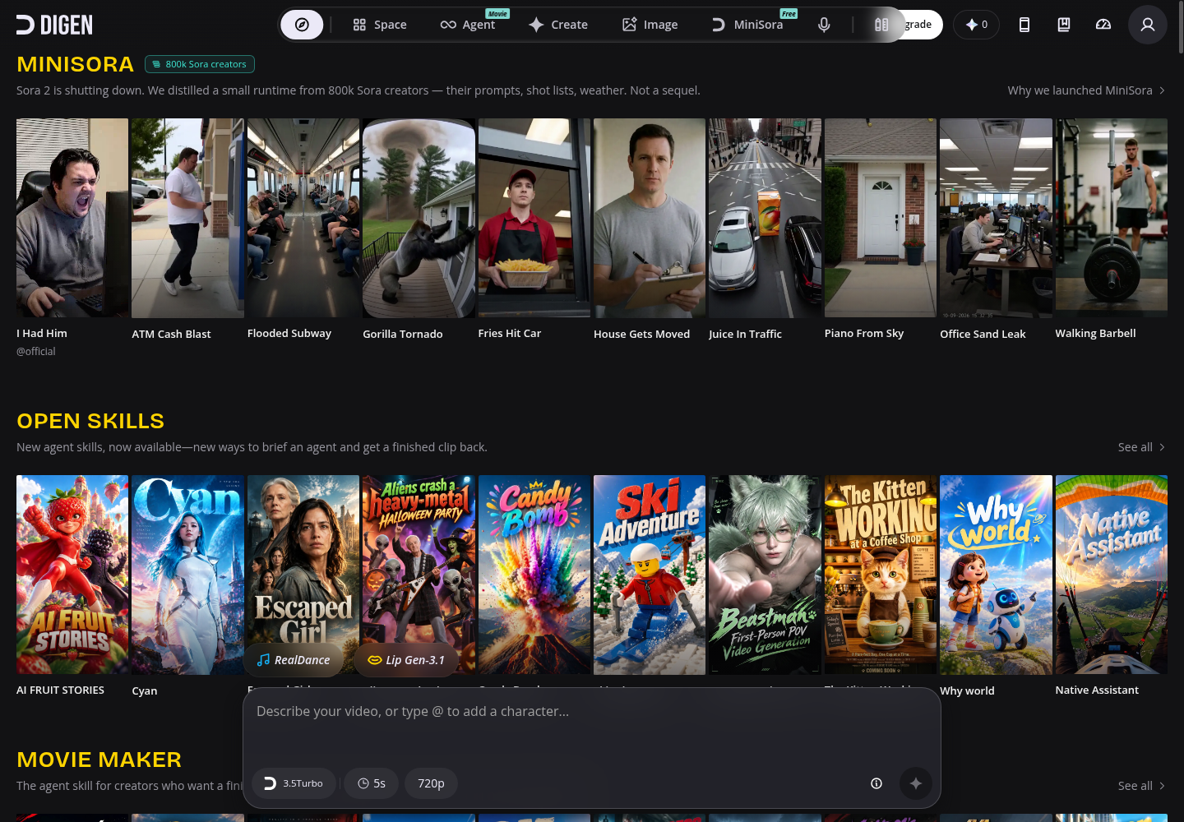This screenshot has height=822, width=1184.
Task: Open the Flooded Subway thumbnail
Action: pos(303,218)
